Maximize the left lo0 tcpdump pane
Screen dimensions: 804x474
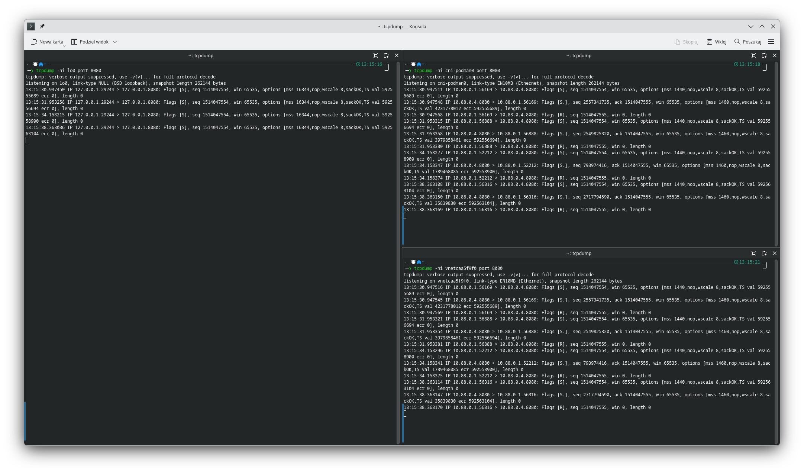click(376, 55)
